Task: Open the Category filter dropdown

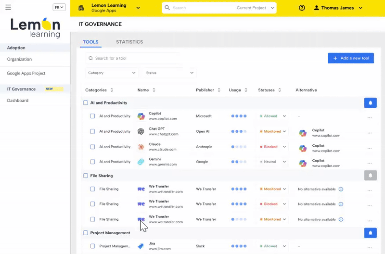Action: click(112, 73)
